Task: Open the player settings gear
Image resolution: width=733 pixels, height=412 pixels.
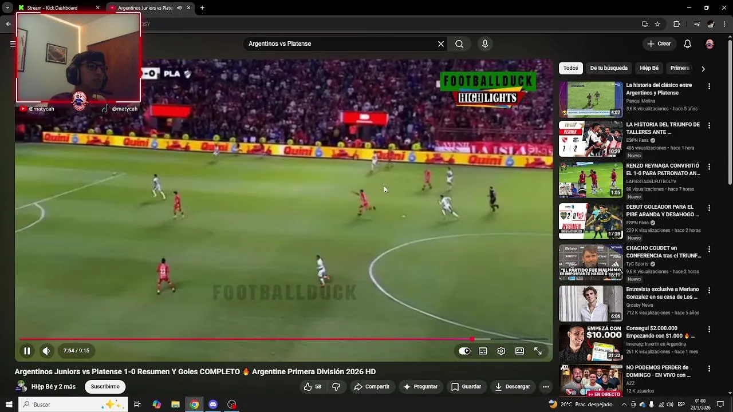Action: (501, 351)
